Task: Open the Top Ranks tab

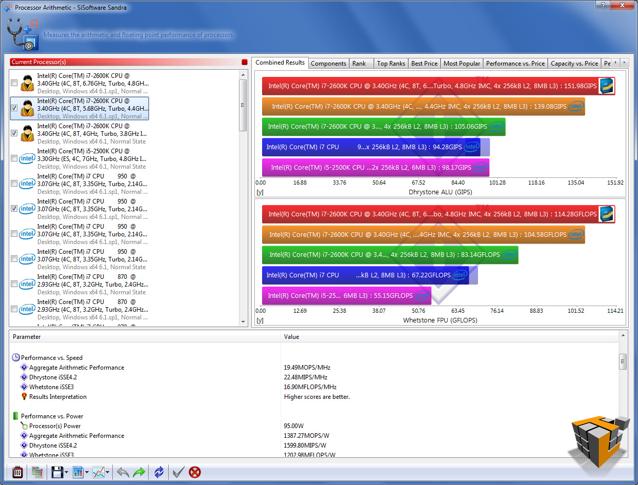Action: click(x=391, y=64)
